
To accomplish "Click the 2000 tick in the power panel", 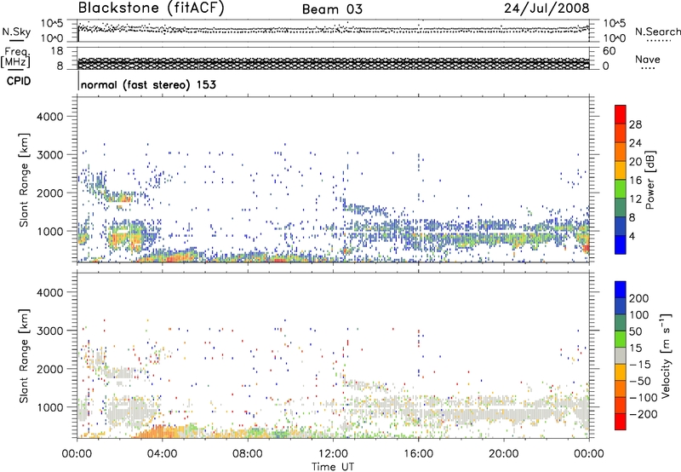I will coord(50,193).
